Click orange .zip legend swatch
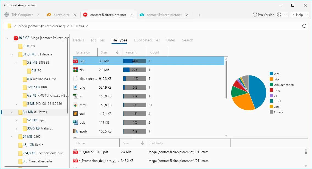Image resolution: width=312 pixels, height=169 pixels. coord(271,79)
